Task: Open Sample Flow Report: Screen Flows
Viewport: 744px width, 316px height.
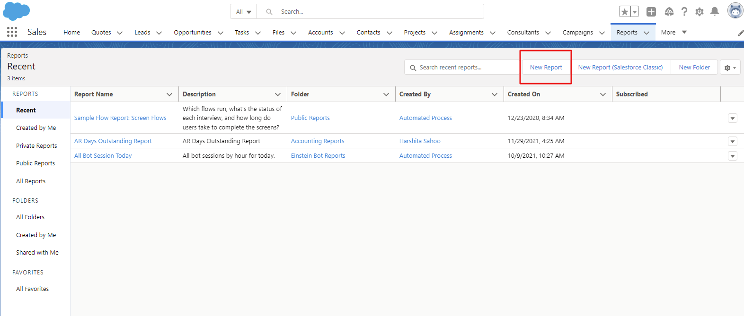Action: (x=120, y=118)
